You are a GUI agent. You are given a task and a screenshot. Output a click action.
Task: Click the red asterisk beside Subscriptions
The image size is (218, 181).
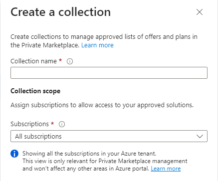(52, 123)
